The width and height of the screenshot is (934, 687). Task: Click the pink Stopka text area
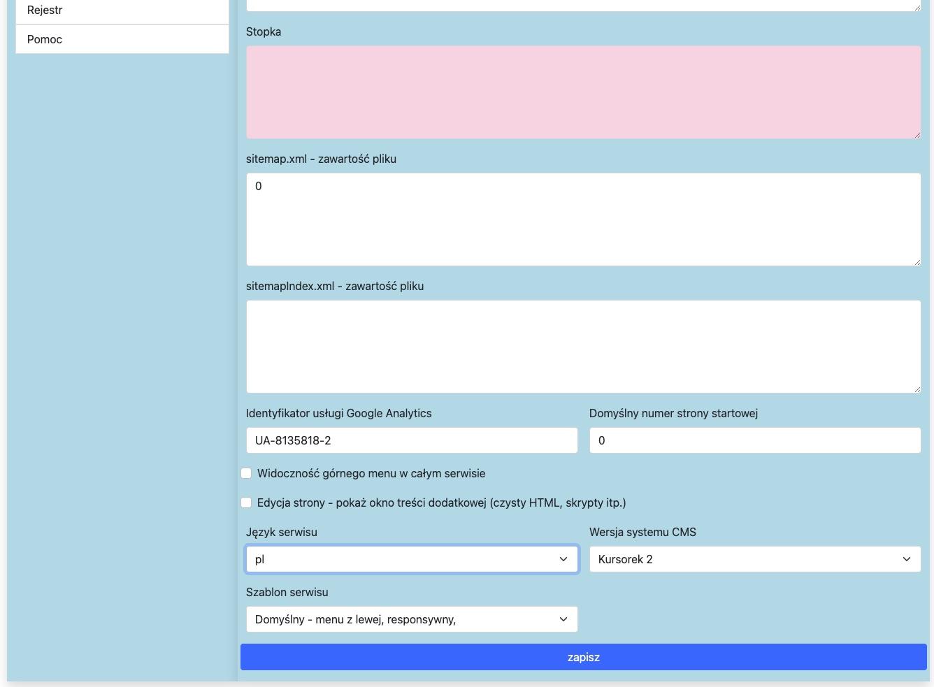[583, 92]
